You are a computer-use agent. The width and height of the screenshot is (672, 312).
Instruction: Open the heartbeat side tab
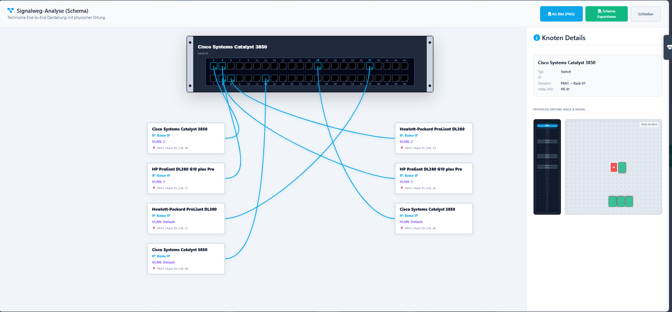669,47
